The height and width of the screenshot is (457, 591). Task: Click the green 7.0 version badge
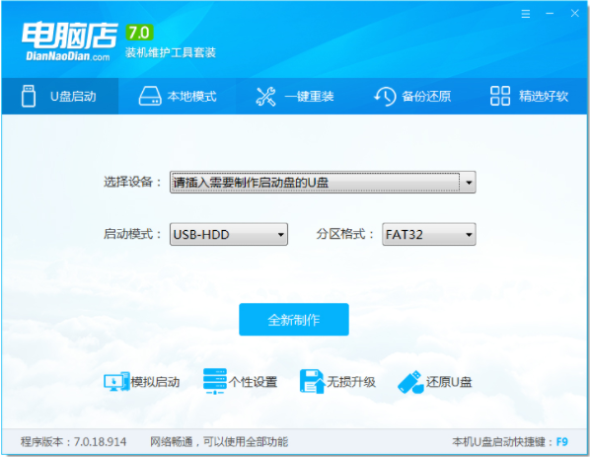[139, 33]
